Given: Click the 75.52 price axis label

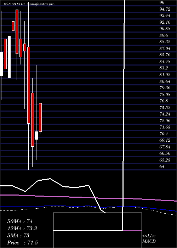Looking at the screenshot, I should tap(165, 108).
